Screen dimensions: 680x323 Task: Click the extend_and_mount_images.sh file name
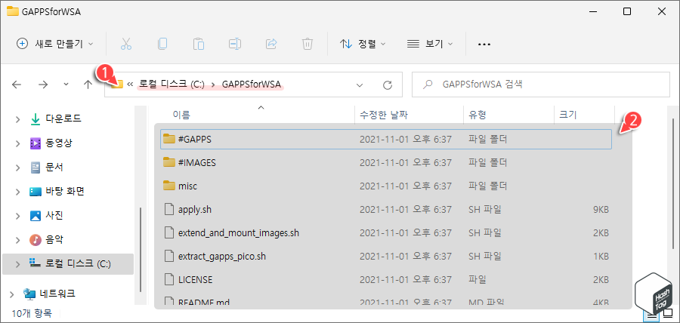click(239, 233)
